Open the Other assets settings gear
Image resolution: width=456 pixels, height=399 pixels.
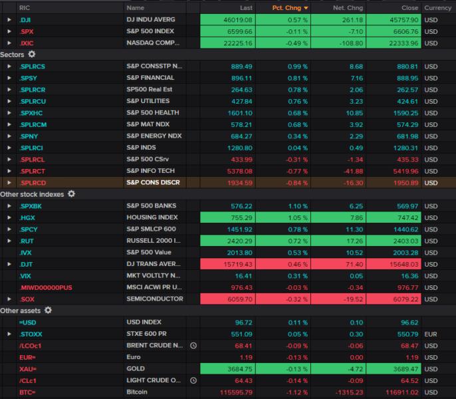click(48, 311)
